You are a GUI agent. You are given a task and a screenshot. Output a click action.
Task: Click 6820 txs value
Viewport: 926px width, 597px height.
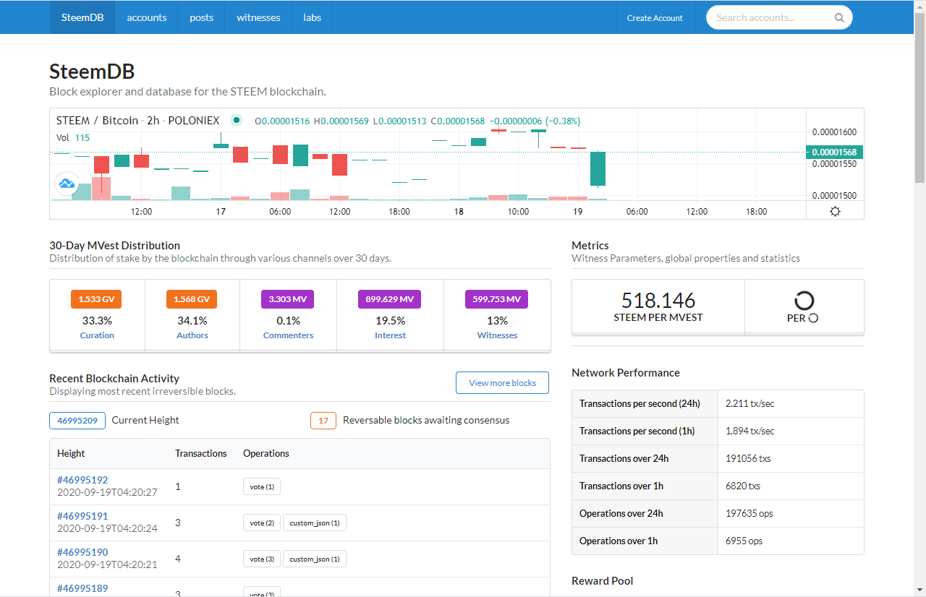743,486
